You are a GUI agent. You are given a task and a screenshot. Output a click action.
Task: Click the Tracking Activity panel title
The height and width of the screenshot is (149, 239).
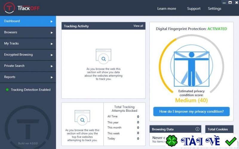click(76, 26)
